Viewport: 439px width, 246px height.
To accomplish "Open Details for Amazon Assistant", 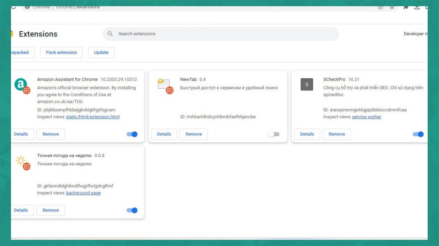I will point(21,134).
